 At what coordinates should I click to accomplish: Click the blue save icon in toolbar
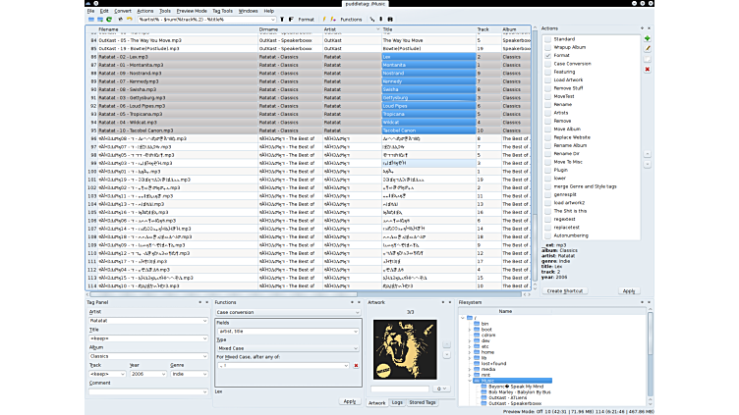coord(99,19)
